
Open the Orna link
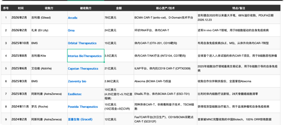point(71,30)
